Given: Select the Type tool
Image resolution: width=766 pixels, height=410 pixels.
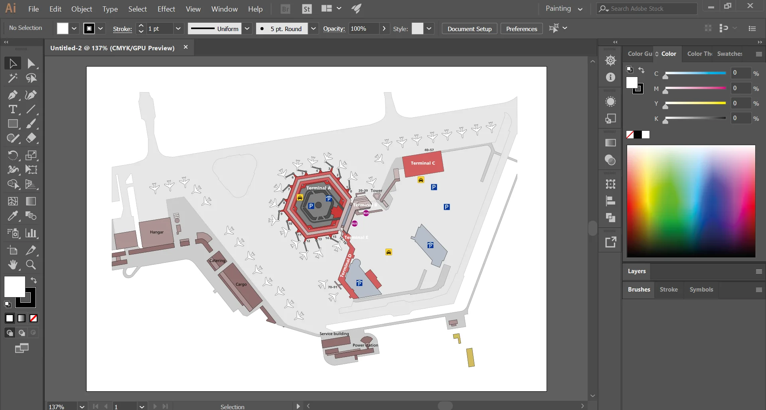Looking at the screenshot, I should point(13,110).
